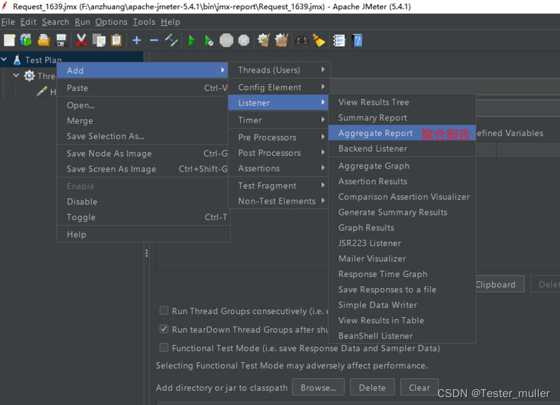Select Aggregate Graph entry
This screenshot has height=405, width=560.
pos(402,166)
